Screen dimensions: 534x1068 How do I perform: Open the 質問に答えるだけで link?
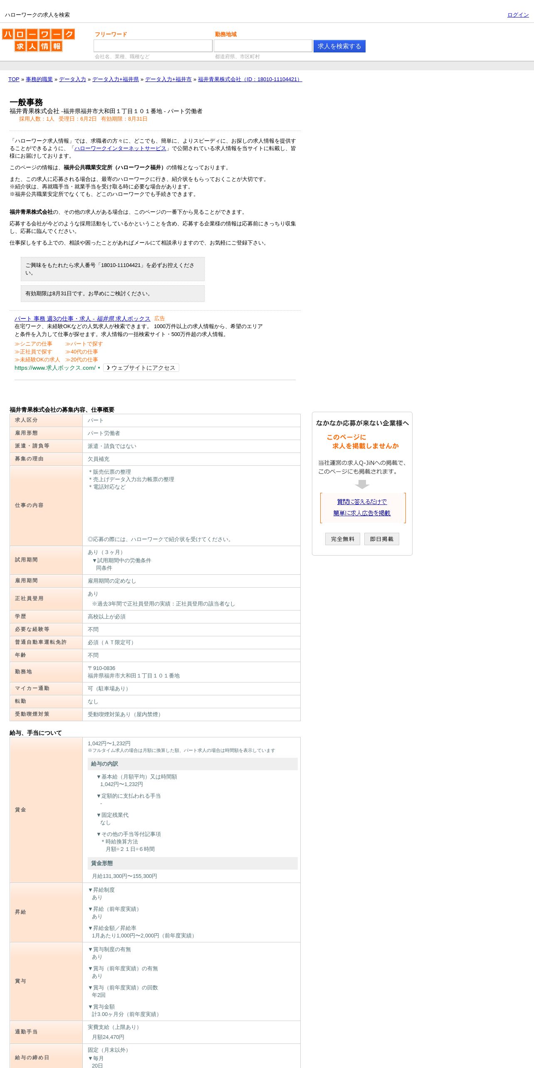click(x=362, y=502)
